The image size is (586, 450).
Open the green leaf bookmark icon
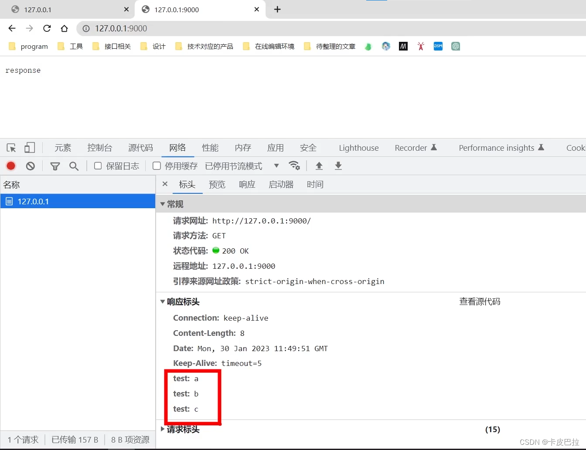(368, 46)
